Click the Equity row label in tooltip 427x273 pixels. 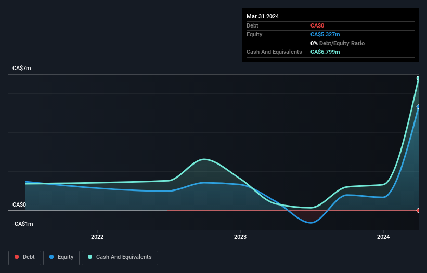pos(254,34)
